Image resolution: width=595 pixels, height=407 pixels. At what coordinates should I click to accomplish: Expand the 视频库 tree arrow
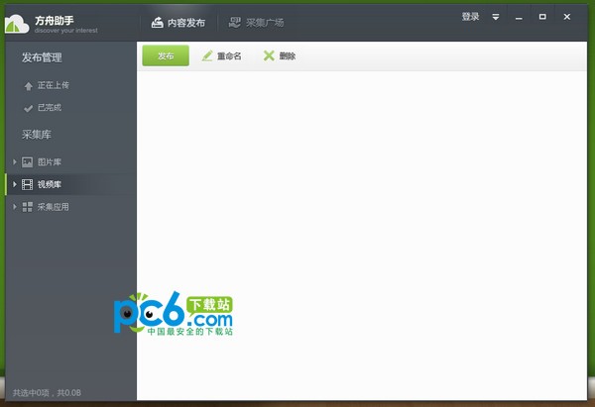tap(15, 184)
